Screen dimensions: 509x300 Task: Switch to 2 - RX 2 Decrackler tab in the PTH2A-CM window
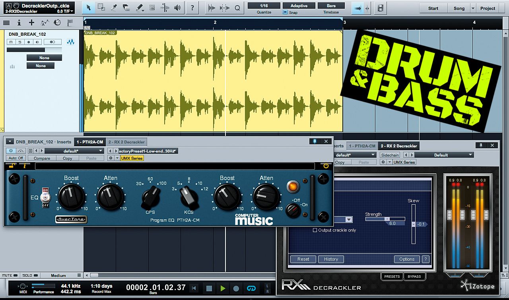coord(126,142)
